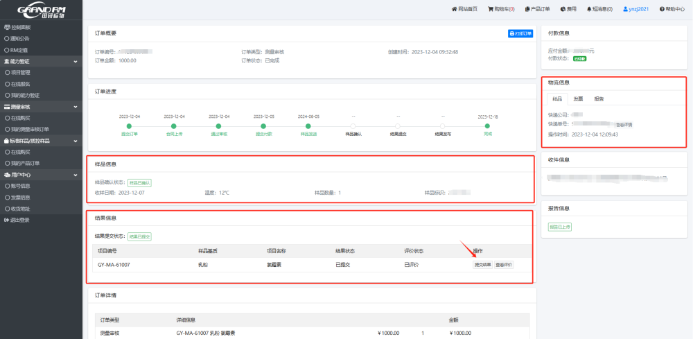Screen dimensions: 693x339
Task: Click the 退出登录 logout icon in sidebar
Action: point(7,220)
